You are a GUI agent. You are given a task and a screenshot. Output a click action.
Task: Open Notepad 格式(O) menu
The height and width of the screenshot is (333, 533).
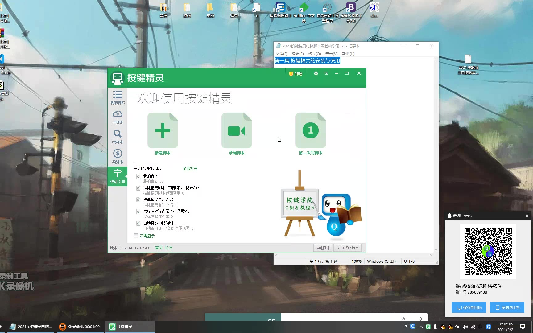click(x=314, y=54)
